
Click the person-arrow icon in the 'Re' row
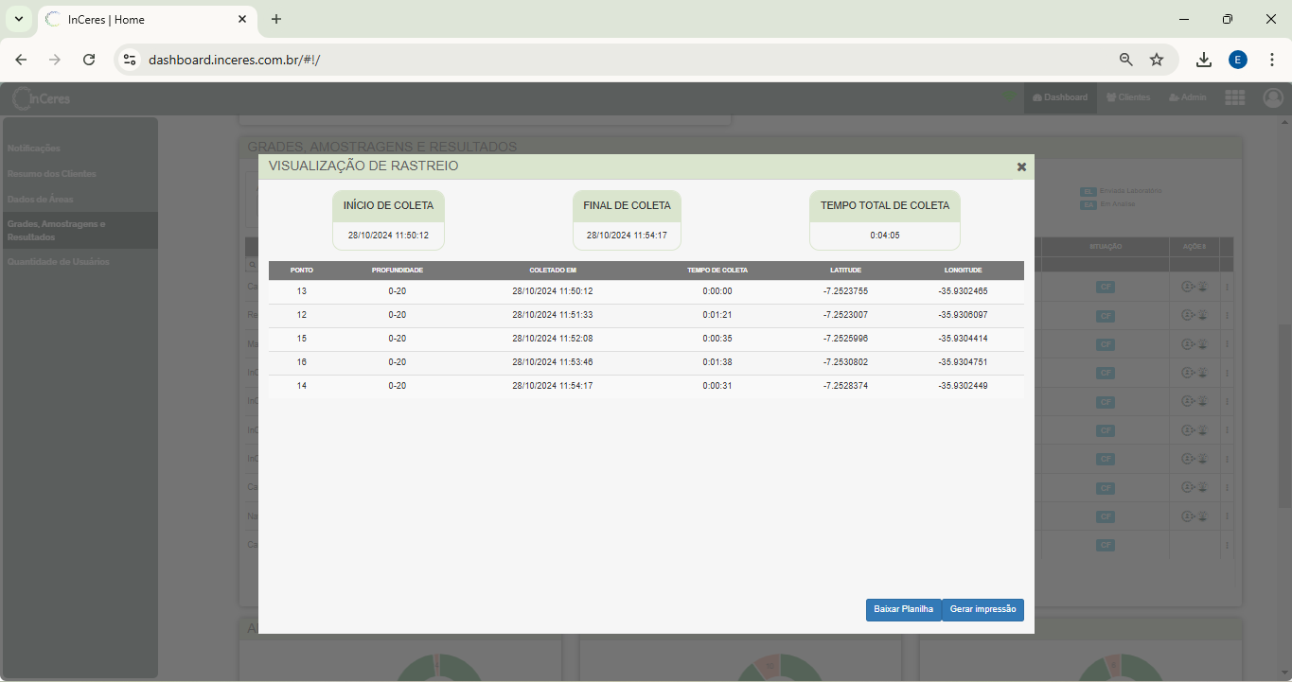coord(1188,316)
